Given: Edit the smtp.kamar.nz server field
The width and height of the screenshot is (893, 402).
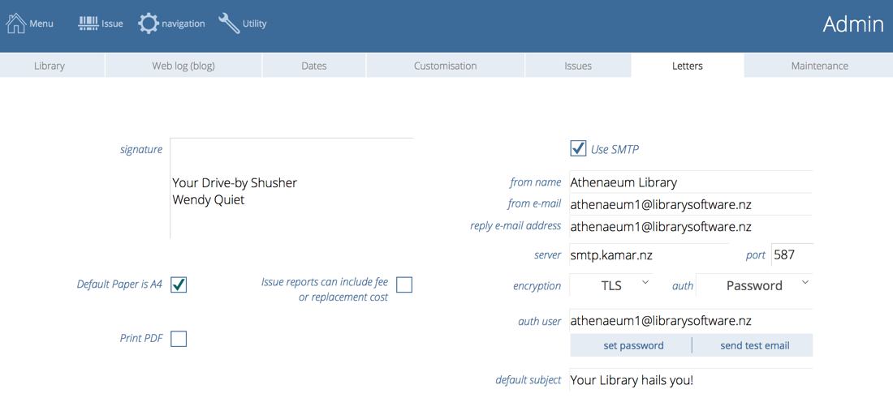Looking at the screenshot, I should (x=648, y=254).
